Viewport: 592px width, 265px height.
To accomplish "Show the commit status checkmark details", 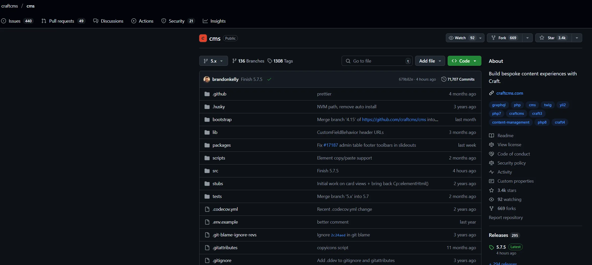I will [269, 79].
